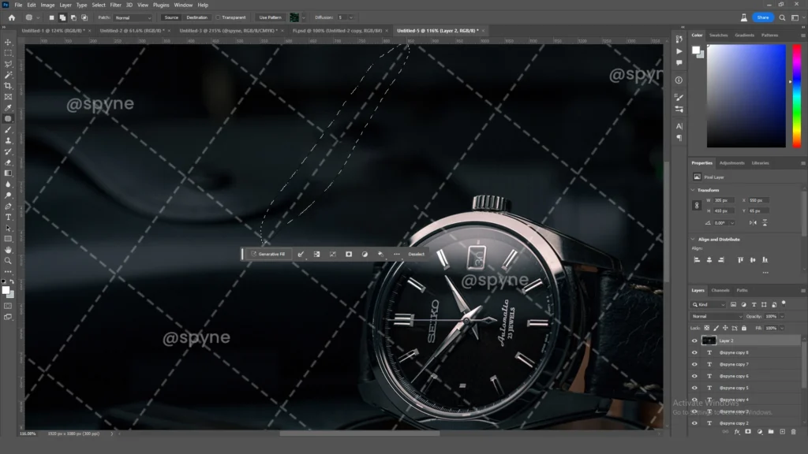Select the Zoom tool
This screenshot has width=808, height=454.
click(x=8, y=260)
